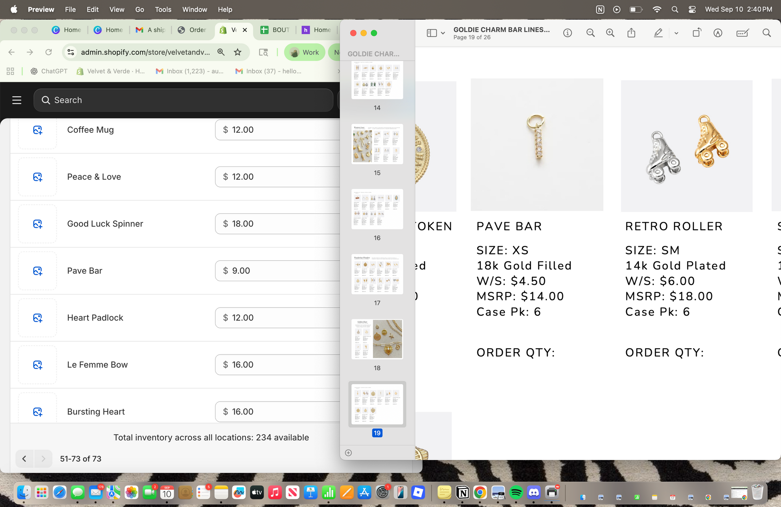This screenshot has height=507, width=781.
Task: Open the ChatGPT bookmark
Action: coord(49,71)
